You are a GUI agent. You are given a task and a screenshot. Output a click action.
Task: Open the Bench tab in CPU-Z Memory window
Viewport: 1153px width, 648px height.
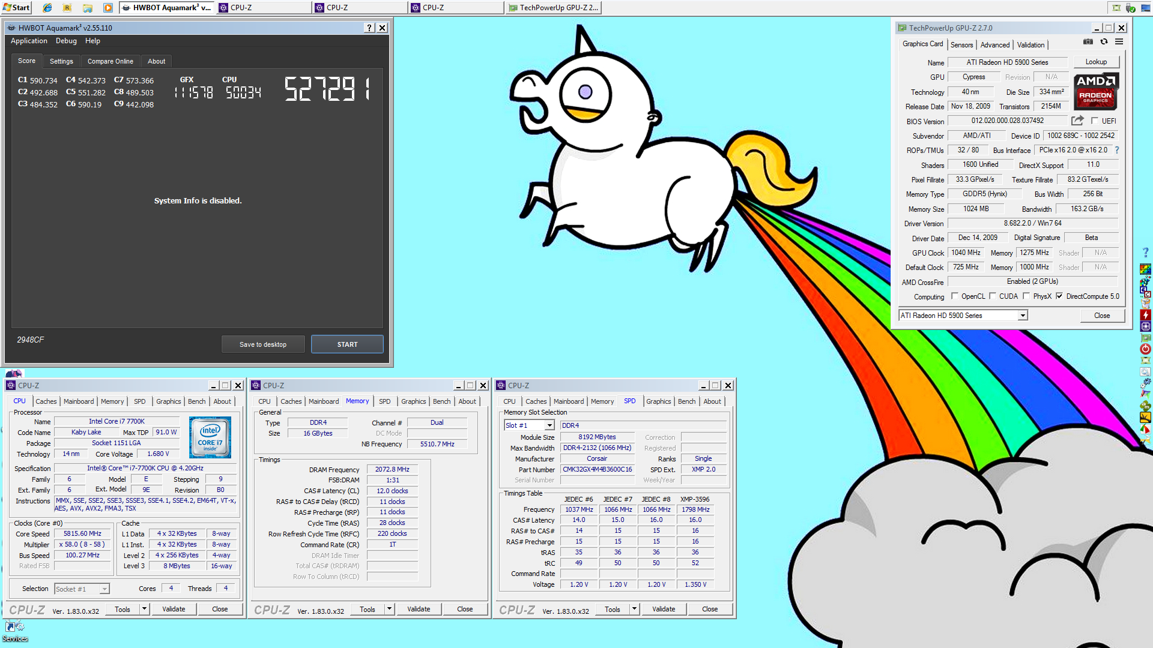(x=441, y=401)
